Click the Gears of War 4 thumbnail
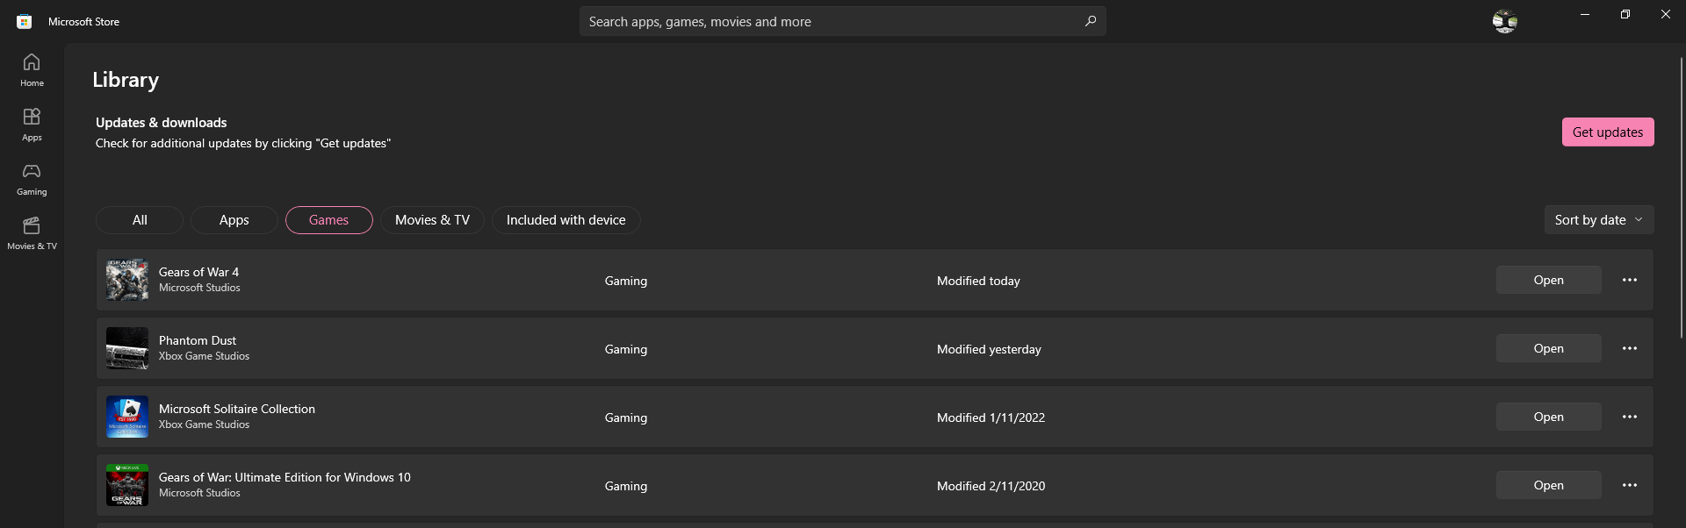Image resolution: width=1686 pixels, height=528 pixels. [x=127, y=280]
